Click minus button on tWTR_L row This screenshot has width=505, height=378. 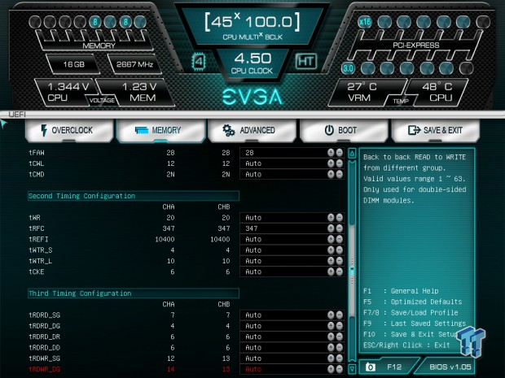coord(340,261)
